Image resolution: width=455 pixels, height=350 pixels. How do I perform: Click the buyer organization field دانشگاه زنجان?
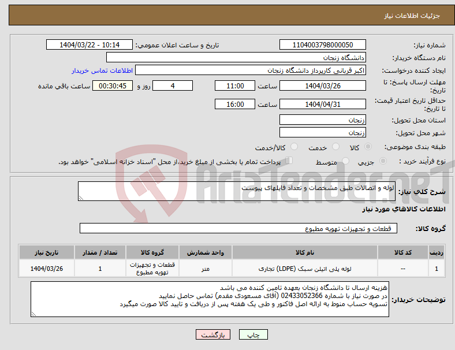[236, 57]
